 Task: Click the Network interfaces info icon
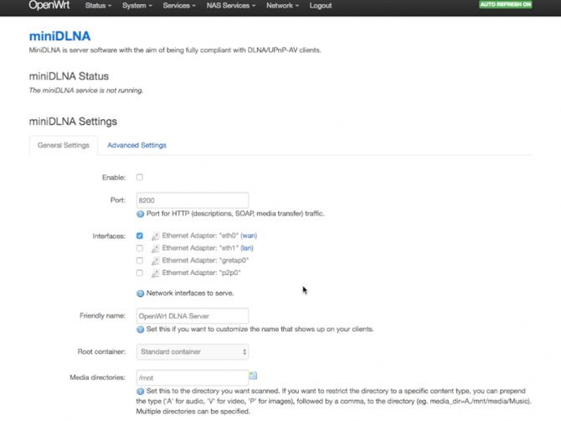(x=140, y=294)
